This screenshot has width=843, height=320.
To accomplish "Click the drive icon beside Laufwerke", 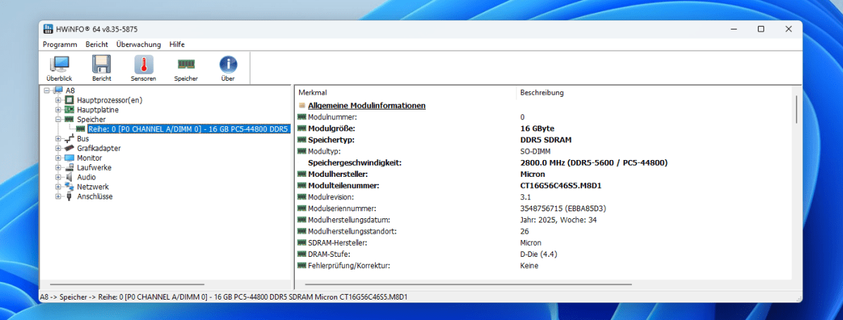I will [69, 168].
